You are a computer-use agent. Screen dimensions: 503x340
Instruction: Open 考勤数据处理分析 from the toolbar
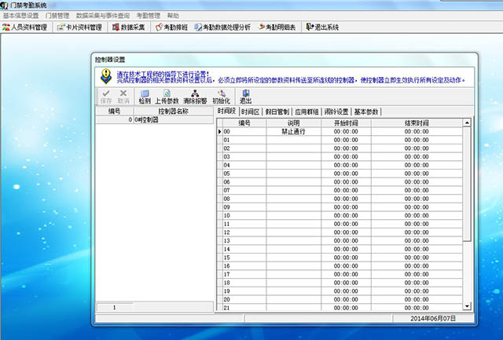pyautogui.click(x=222, y=27)
